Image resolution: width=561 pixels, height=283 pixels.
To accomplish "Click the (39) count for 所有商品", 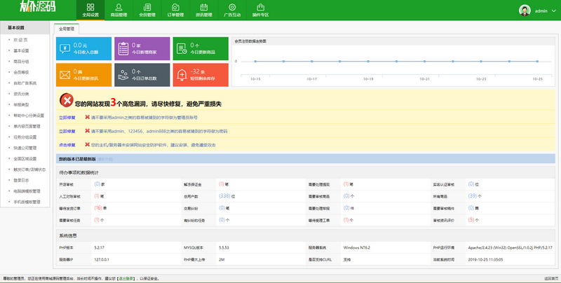I will coord(473,196).
